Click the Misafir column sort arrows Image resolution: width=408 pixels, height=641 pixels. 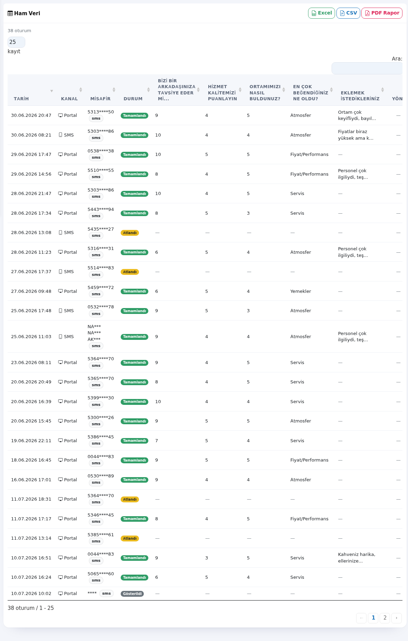(114, 90)
